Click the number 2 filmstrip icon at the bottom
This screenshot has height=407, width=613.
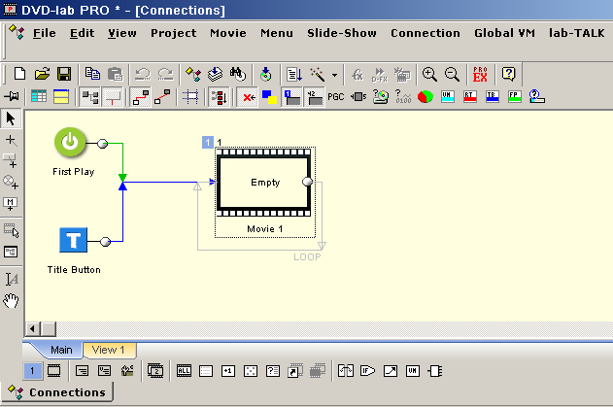pyautogui.click(x=155, y=371)
